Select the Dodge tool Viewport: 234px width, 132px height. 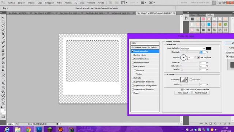3,70
